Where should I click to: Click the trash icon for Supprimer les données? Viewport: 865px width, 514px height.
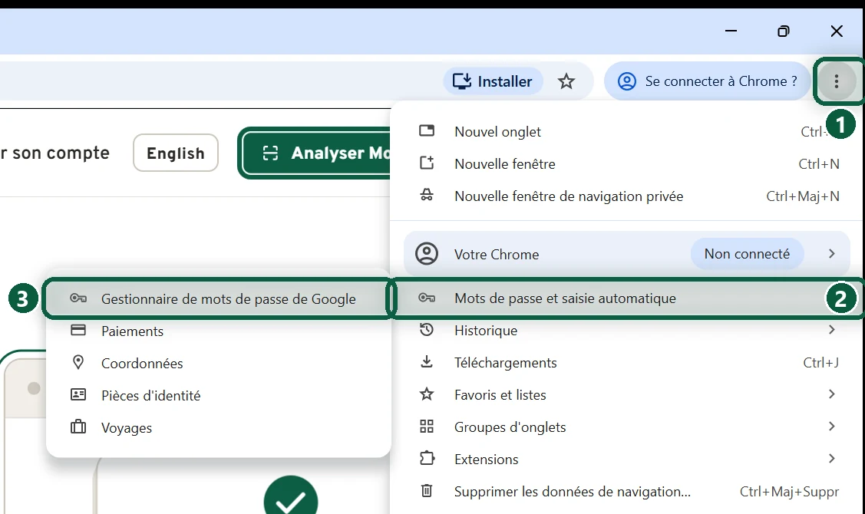[427, 490]
